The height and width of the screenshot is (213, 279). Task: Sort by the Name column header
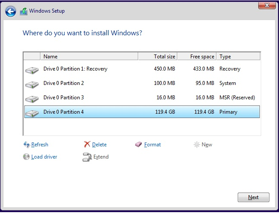(90, 56)
